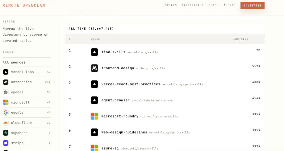Open the find-skills skill name
Screen dimensions: 284x151
113,52
